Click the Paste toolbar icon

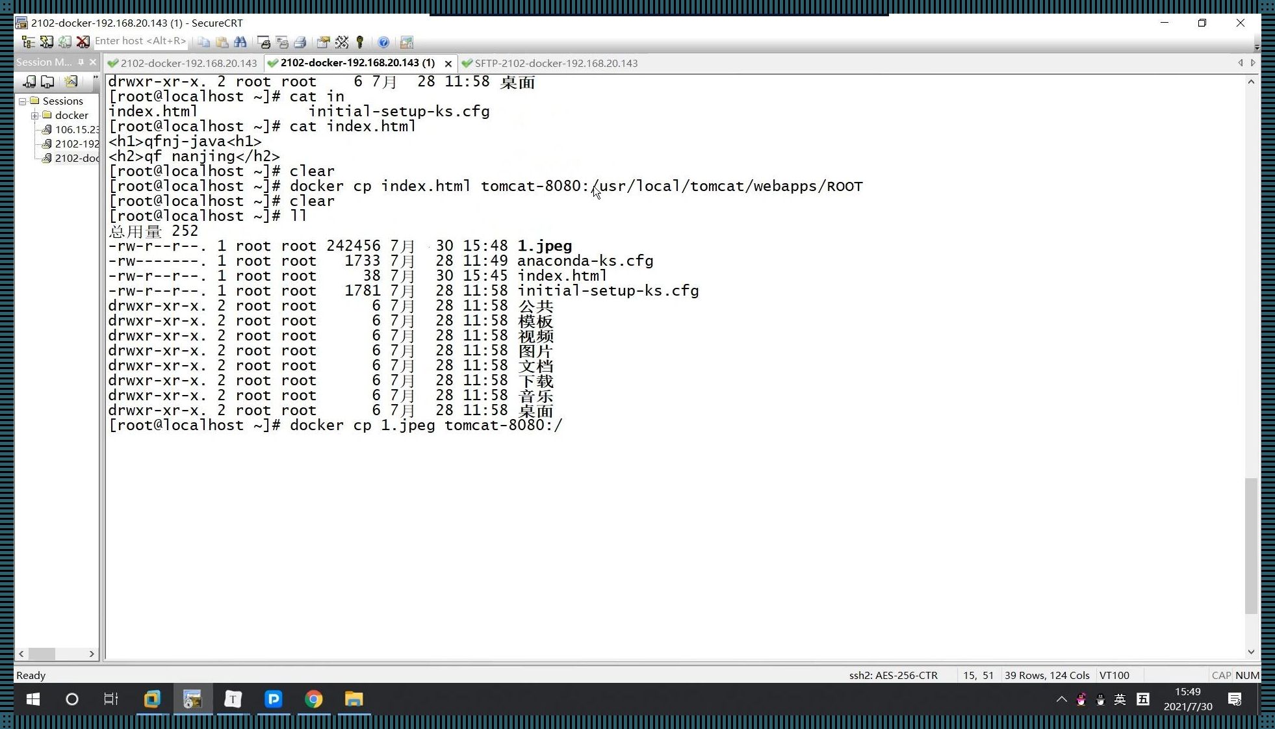(x=222, y=42)
